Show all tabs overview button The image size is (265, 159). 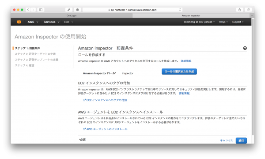[248, 10]
